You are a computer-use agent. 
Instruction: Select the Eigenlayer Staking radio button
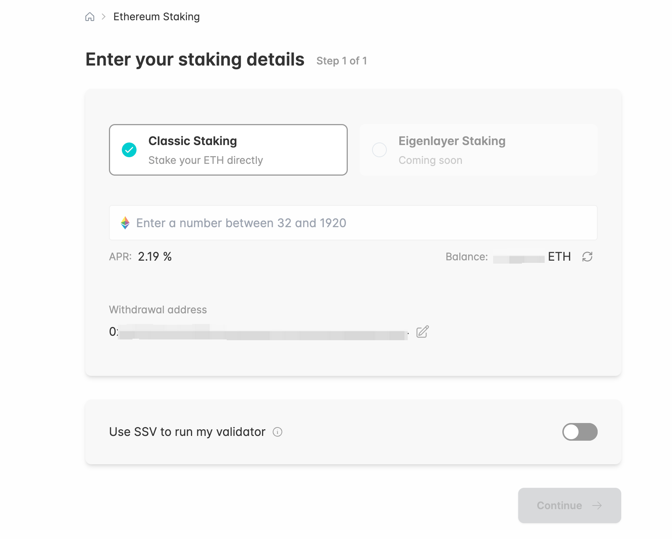point(379,149)
